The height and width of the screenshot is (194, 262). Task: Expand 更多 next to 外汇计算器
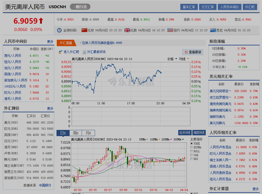coord(256,189)
